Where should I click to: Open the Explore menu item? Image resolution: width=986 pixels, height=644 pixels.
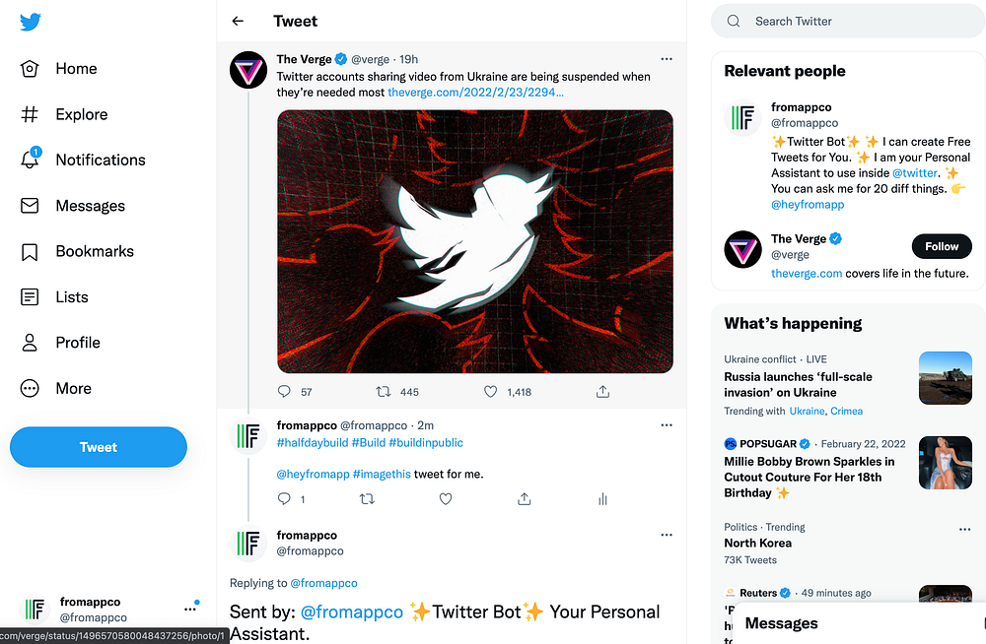click(81, 114)
